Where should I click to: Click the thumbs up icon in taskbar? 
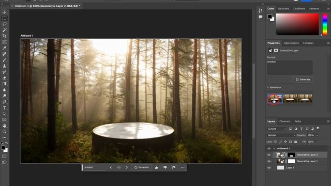(156, 167)
